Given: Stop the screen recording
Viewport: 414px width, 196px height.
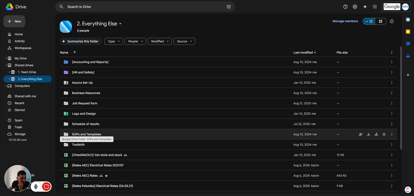Looking at the screenshot, I should point(46,186).
